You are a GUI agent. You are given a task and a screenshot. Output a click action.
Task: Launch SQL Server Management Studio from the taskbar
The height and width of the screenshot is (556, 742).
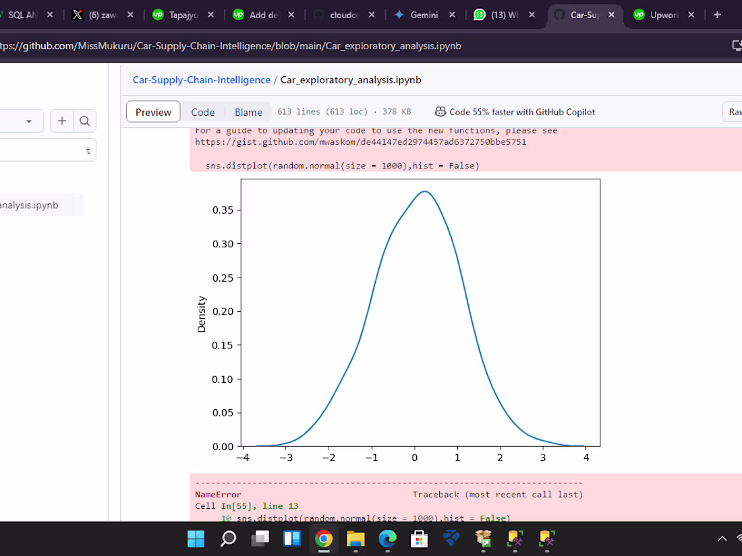[x=514, y=539]
